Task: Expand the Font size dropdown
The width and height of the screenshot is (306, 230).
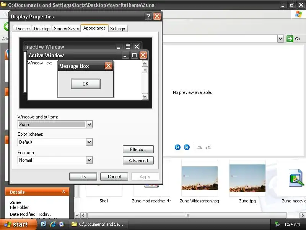Action: 89,160
